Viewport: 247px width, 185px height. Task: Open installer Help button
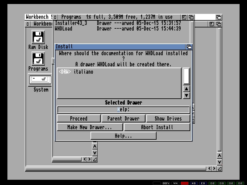point(123,136)
